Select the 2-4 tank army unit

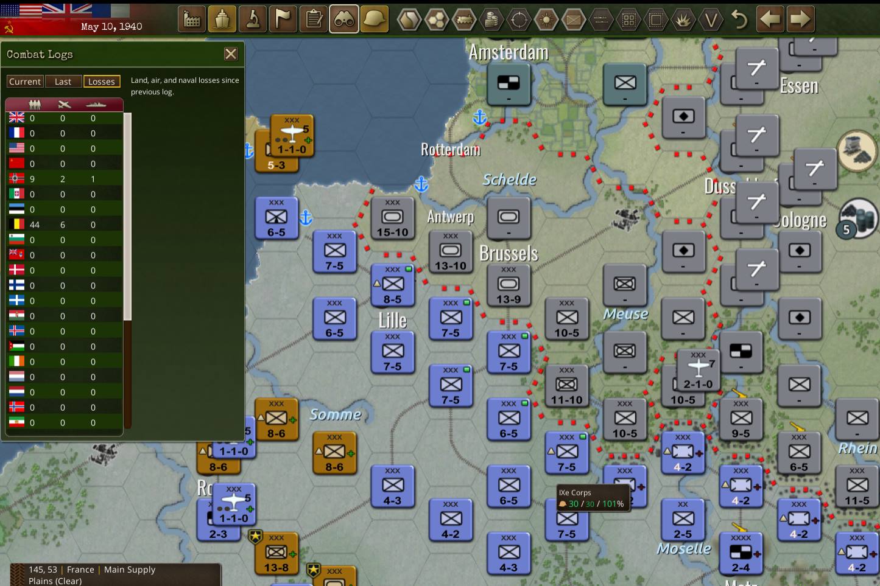coord(741,553)
